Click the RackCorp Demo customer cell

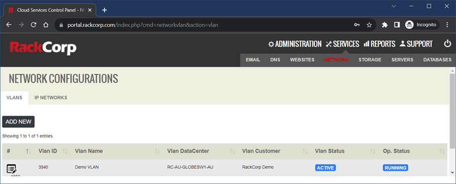[258, 167]
